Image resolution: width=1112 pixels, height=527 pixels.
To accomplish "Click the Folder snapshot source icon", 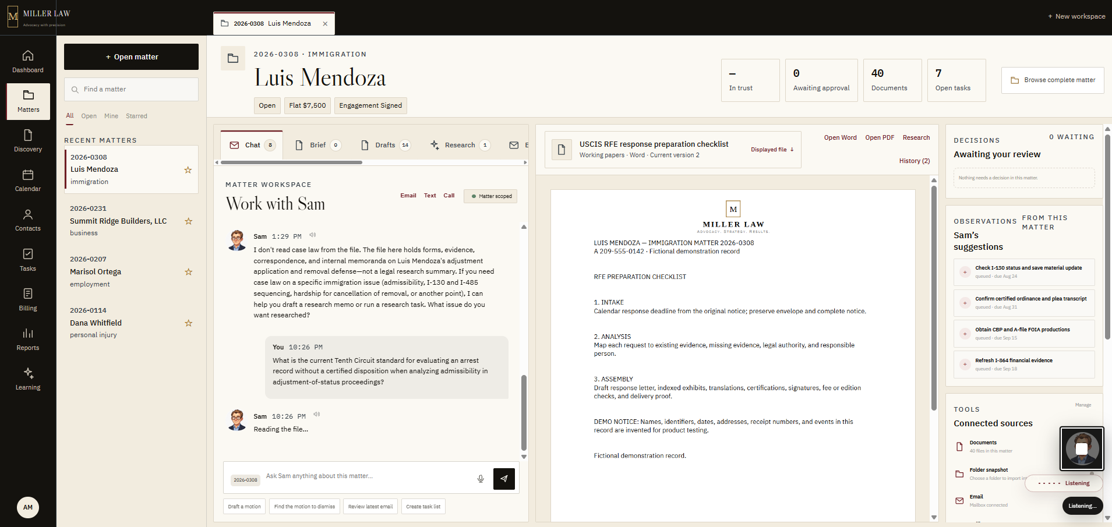I will click(x=959, y=474).
